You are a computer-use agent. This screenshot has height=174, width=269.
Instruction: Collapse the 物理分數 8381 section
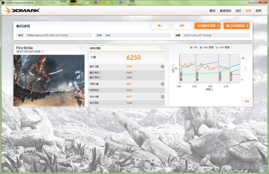pos(163,84)
